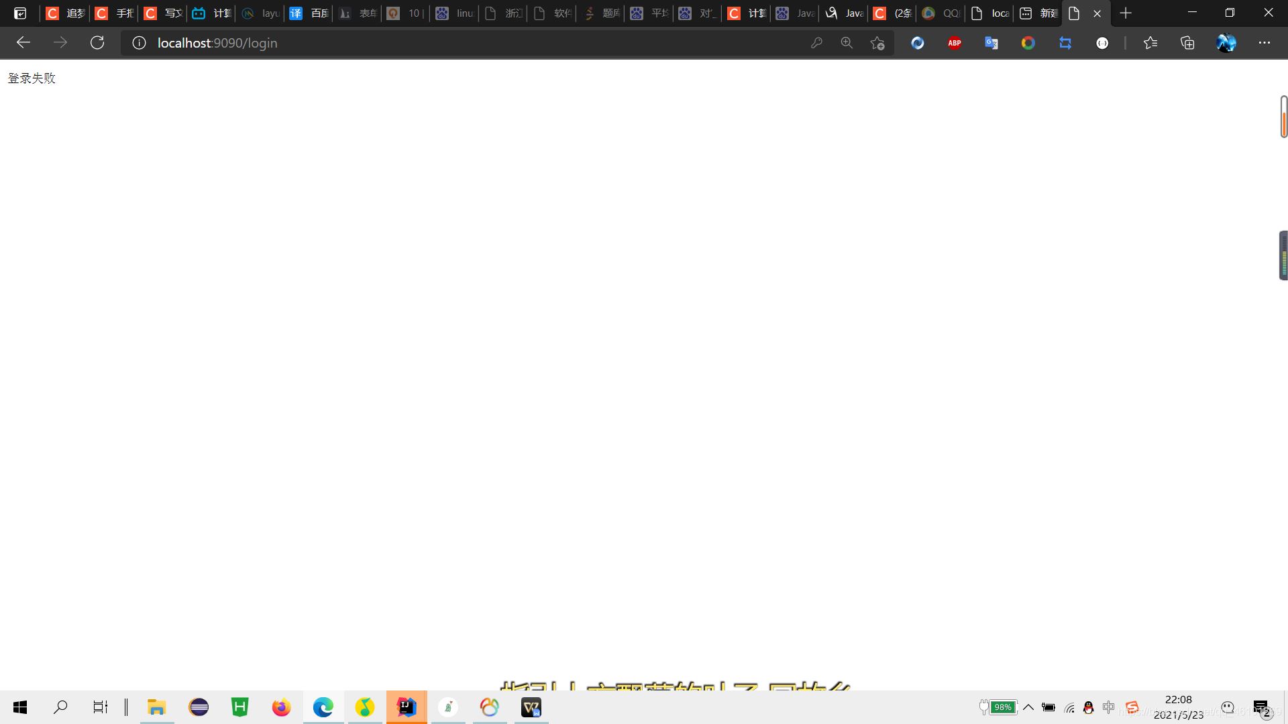
Task: Open browser Settings and more menu
Action: [x=1265, y=43]
